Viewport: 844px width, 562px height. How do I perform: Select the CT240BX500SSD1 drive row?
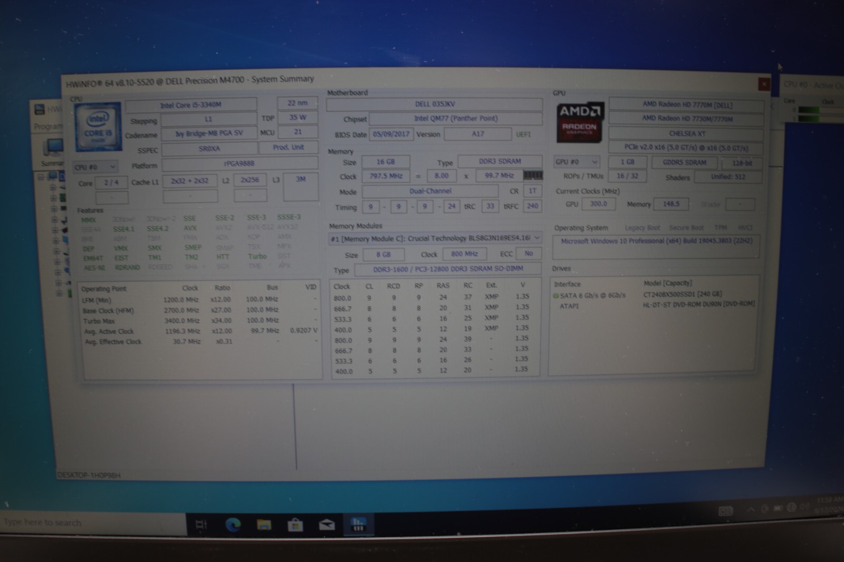pyautogui.click(x=654, y=295)
